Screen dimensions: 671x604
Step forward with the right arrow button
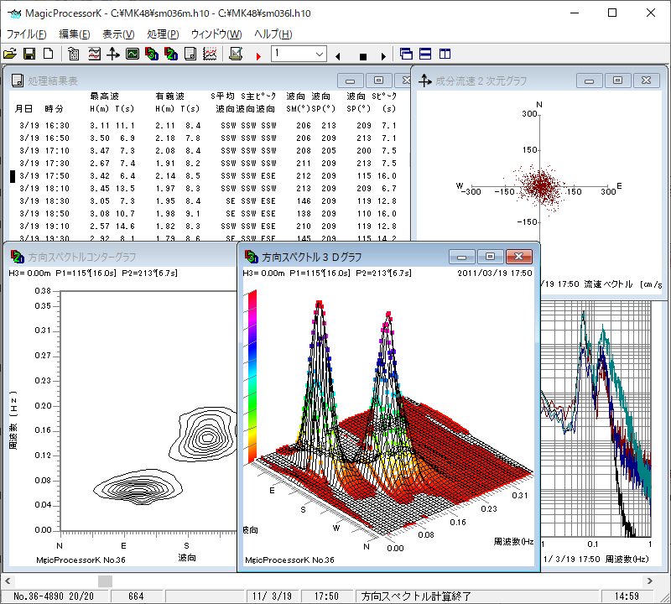(383, 56)
